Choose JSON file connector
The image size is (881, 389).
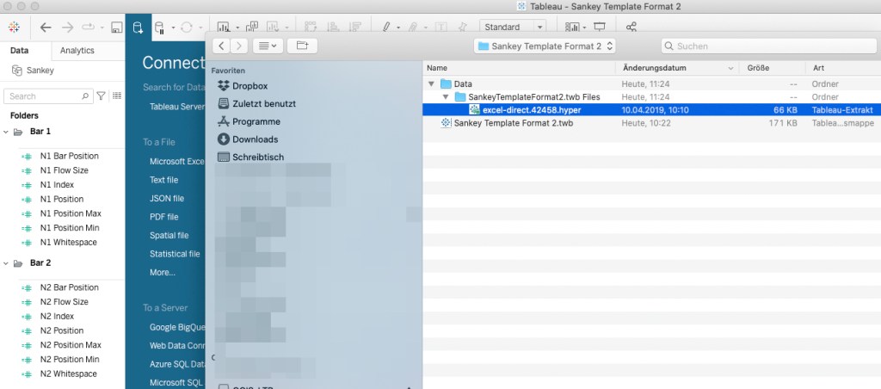(x=166, y=199)
